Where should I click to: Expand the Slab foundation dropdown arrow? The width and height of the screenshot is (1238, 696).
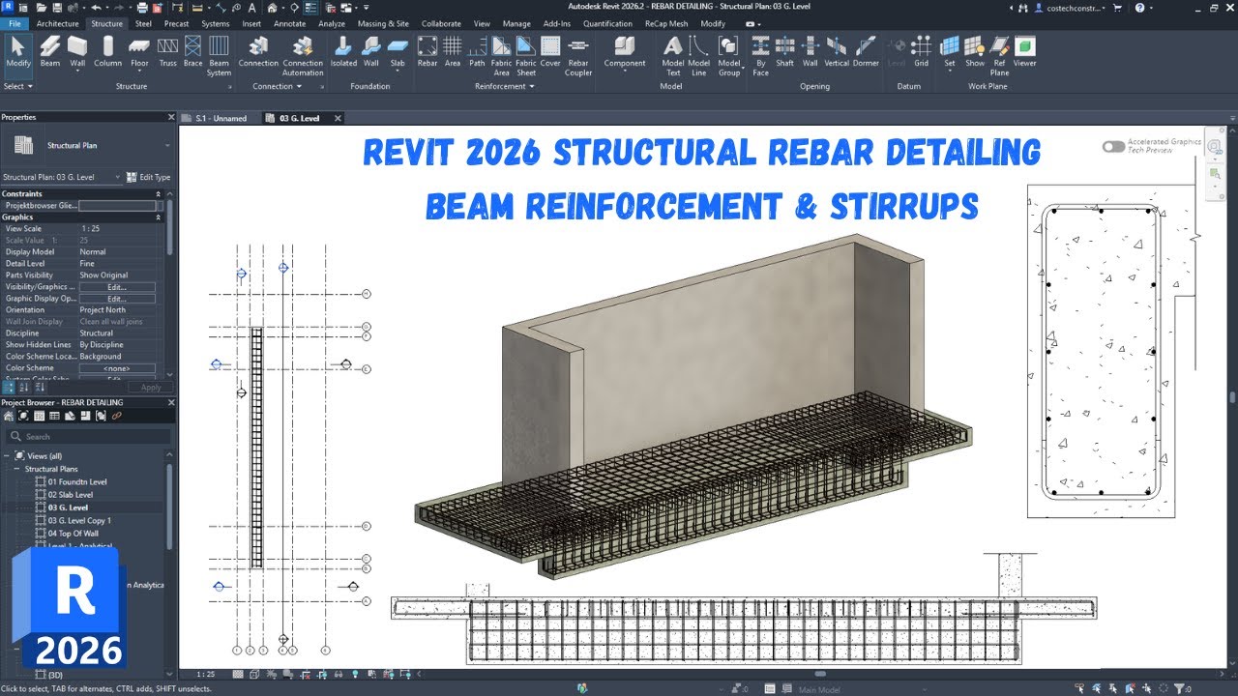point(398,72)
